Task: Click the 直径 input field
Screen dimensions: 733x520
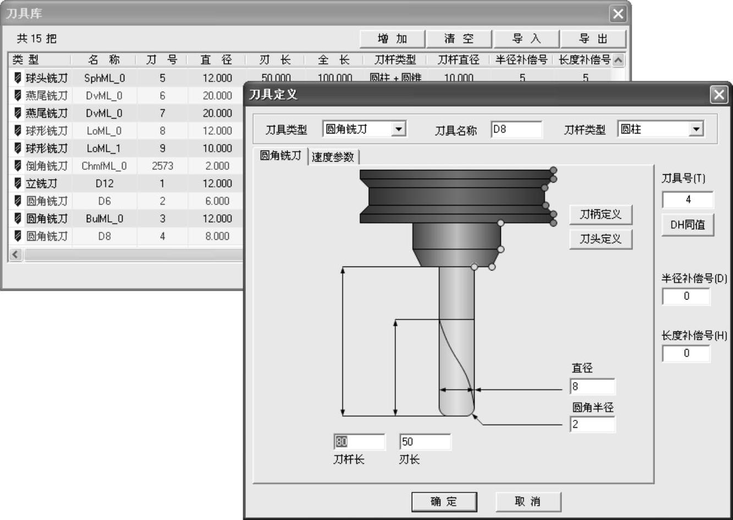Action: (592, 386)
